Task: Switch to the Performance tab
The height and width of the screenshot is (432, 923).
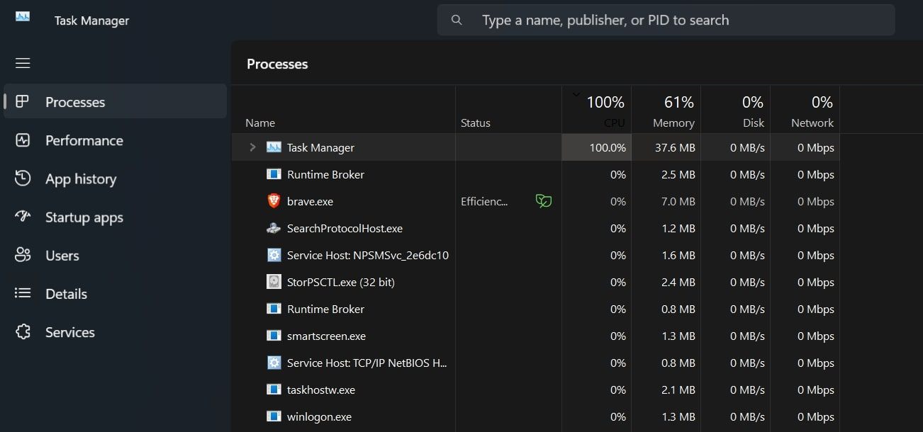Action: 116,140
